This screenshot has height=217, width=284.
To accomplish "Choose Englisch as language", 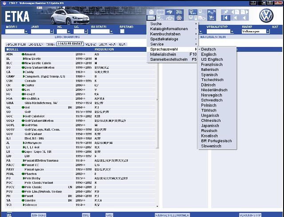I will coord(217,54).
